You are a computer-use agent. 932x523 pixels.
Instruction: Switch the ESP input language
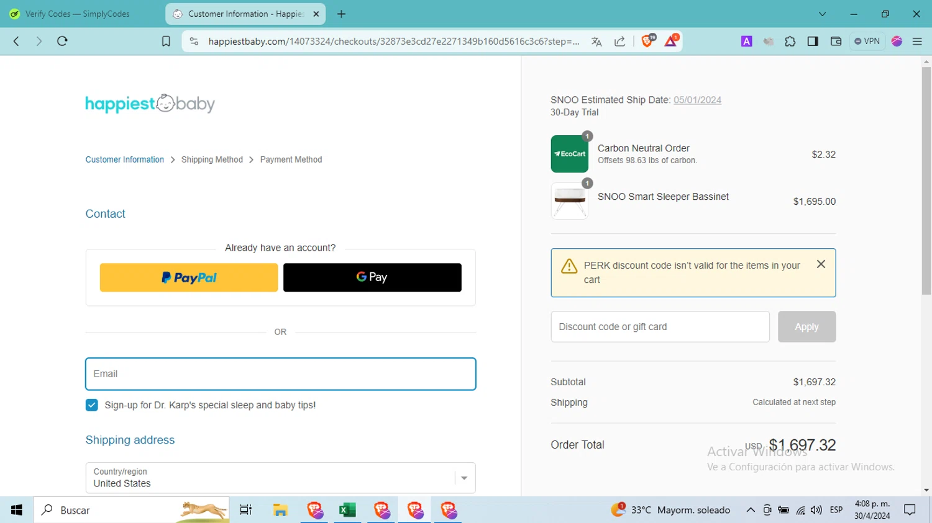(836, 510)
